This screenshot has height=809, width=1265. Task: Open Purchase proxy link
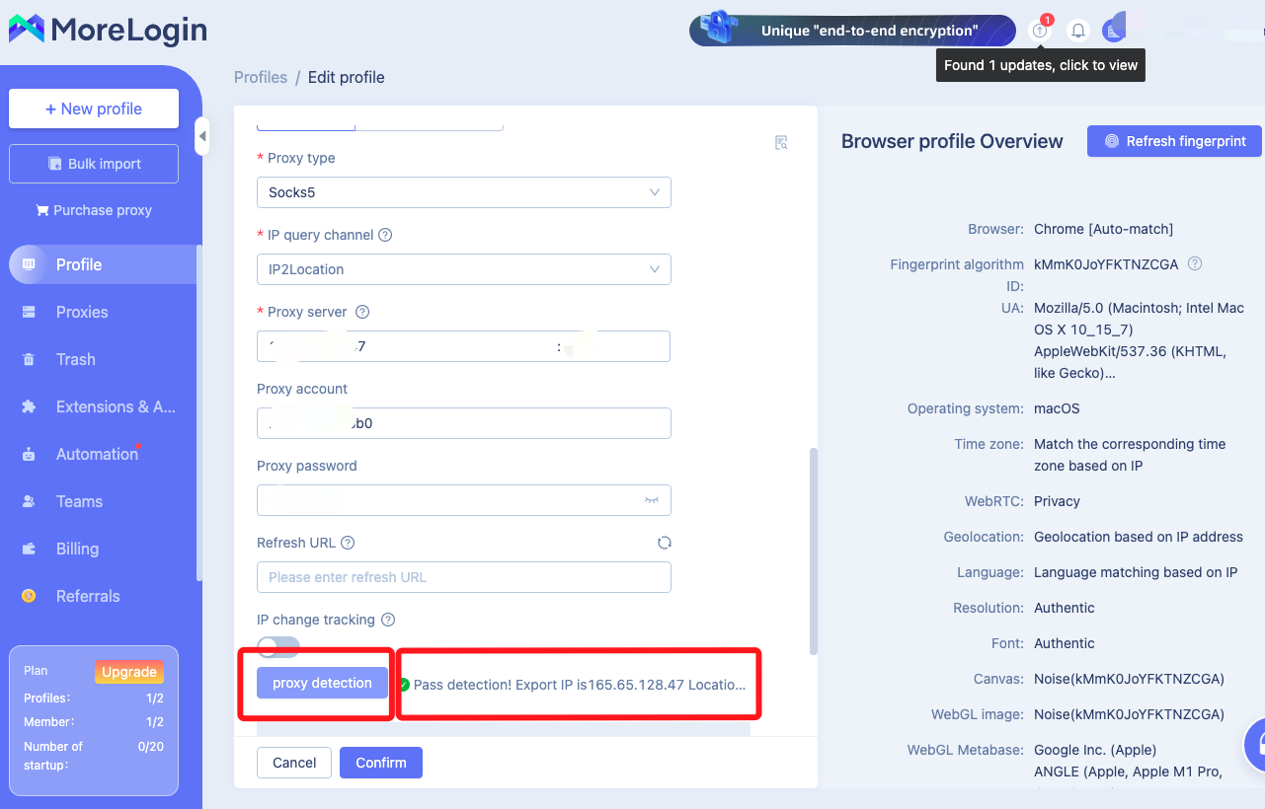tap(94, 210)
